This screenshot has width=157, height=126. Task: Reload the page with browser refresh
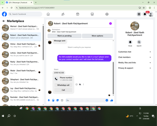12,8
